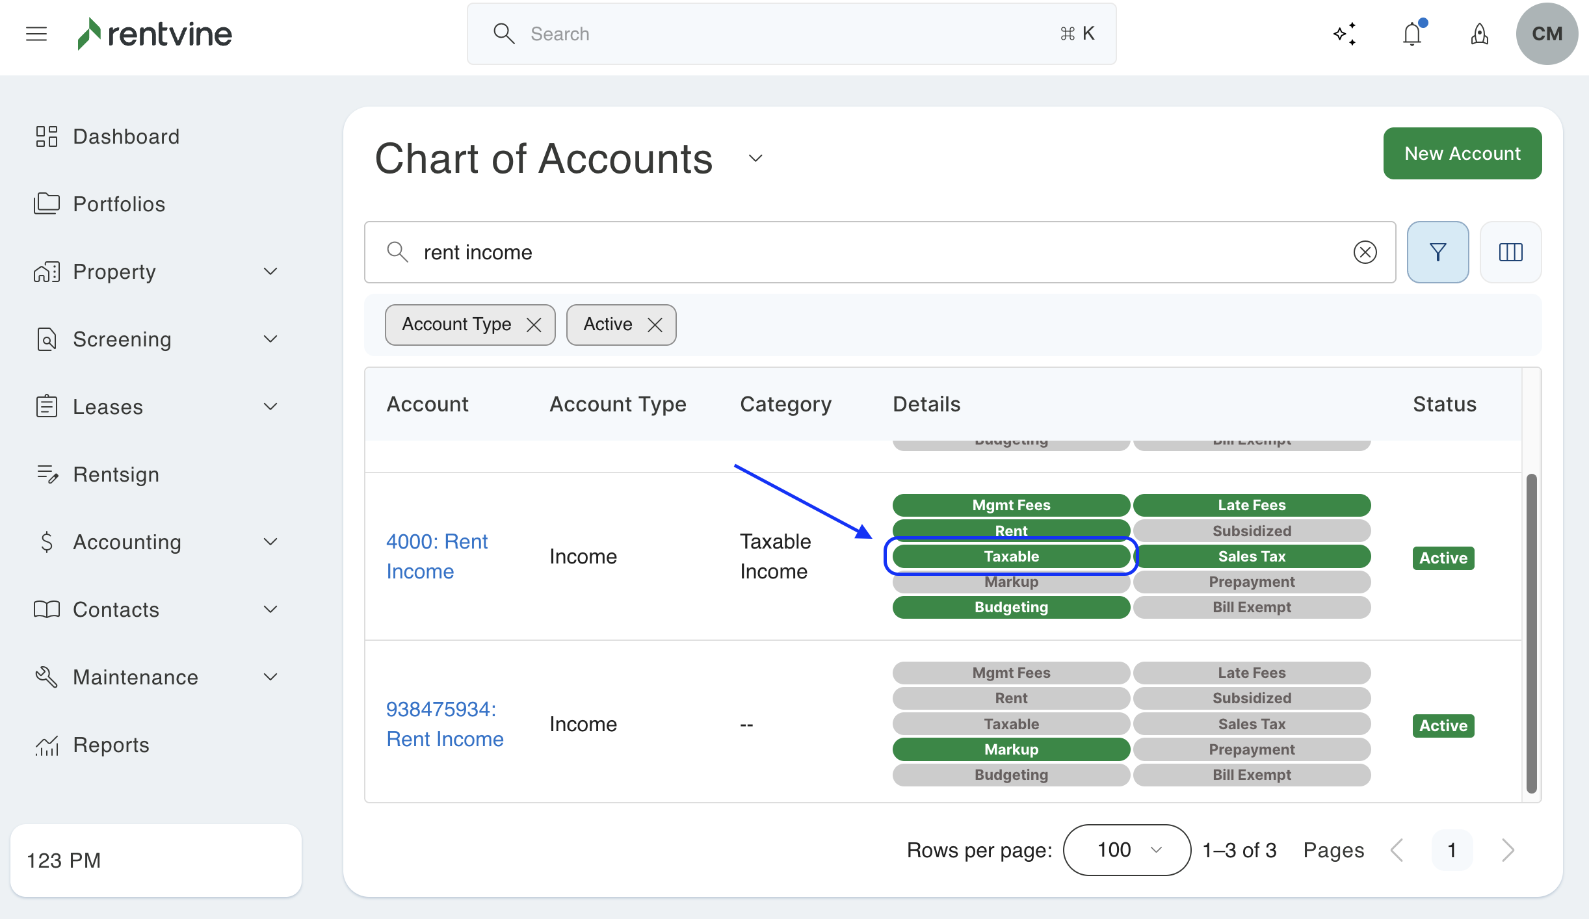Clear the rent income search text
The width and height of the screenshot is (1589, 919).
tap(1365, 252)
